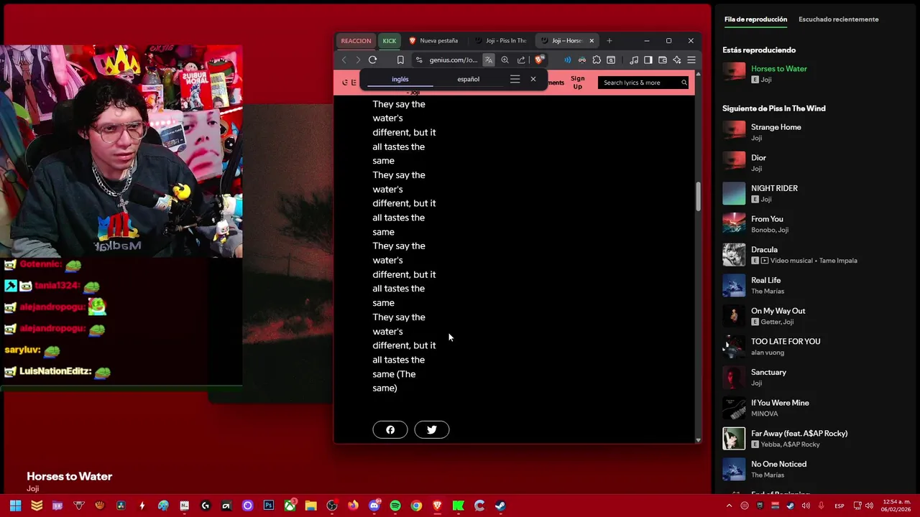Click the zoom magnifier icon in the address bar
The image size is (920, 517).
(x=505, y=60)
